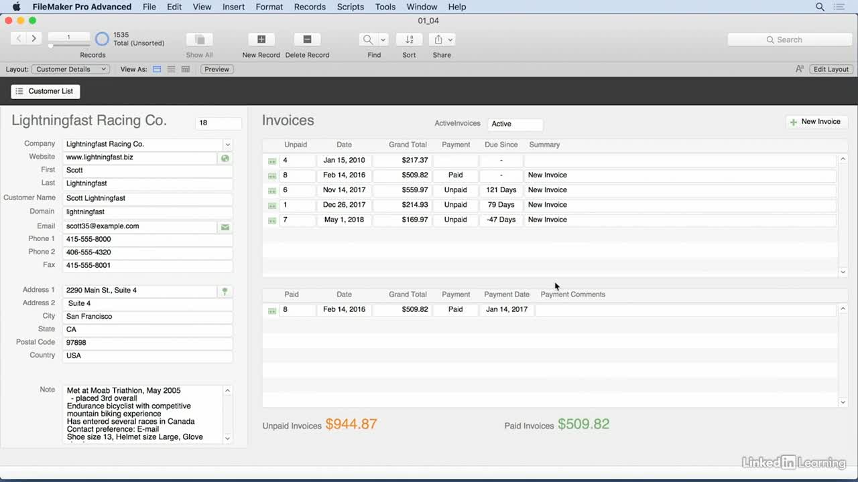
Task: Open the Share options dropdown arrow
Action: [450, 39]
